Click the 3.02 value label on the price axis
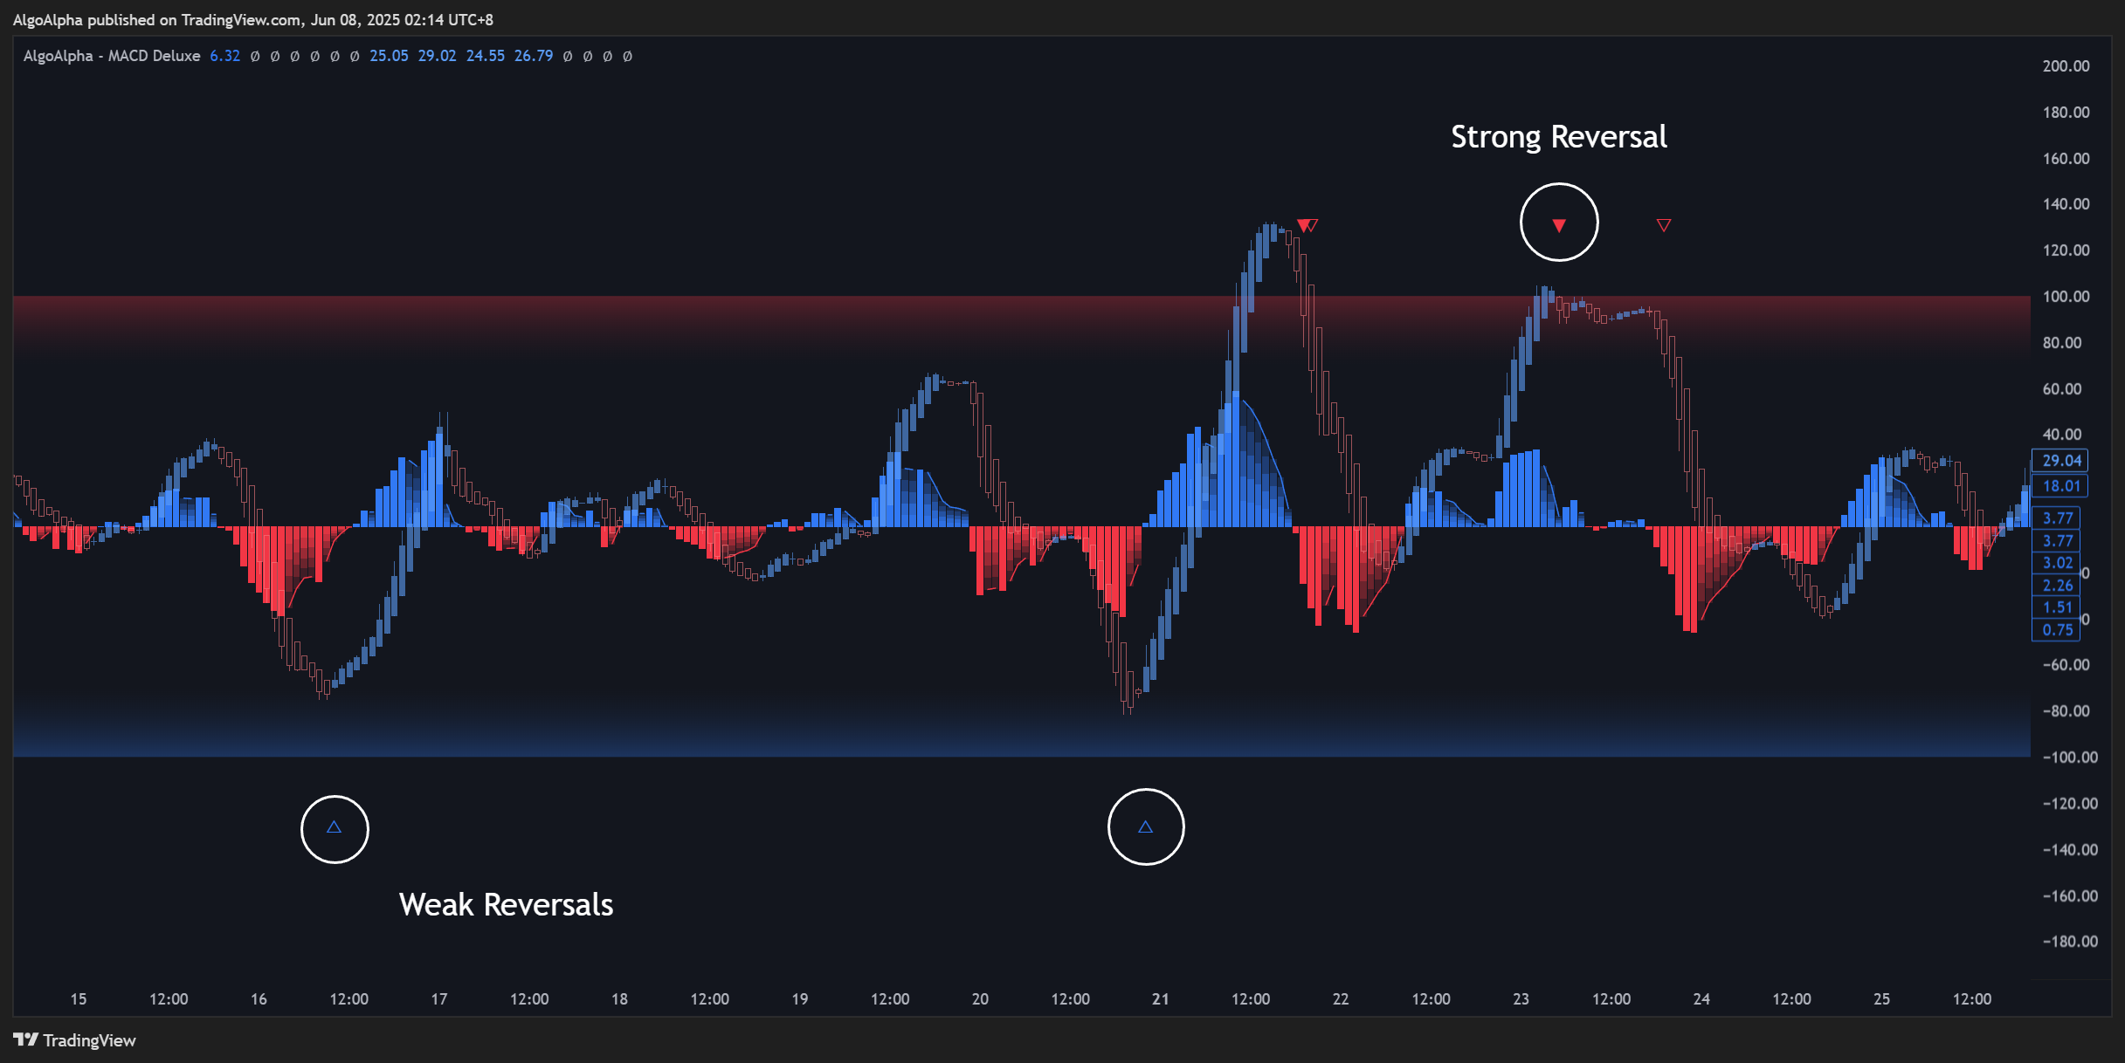This screenshot has width=2125, height=1063. pyautogui.click(x=2057, y=563)
